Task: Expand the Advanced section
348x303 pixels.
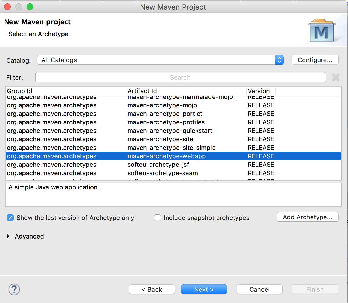Action: [x=8, y=236]
